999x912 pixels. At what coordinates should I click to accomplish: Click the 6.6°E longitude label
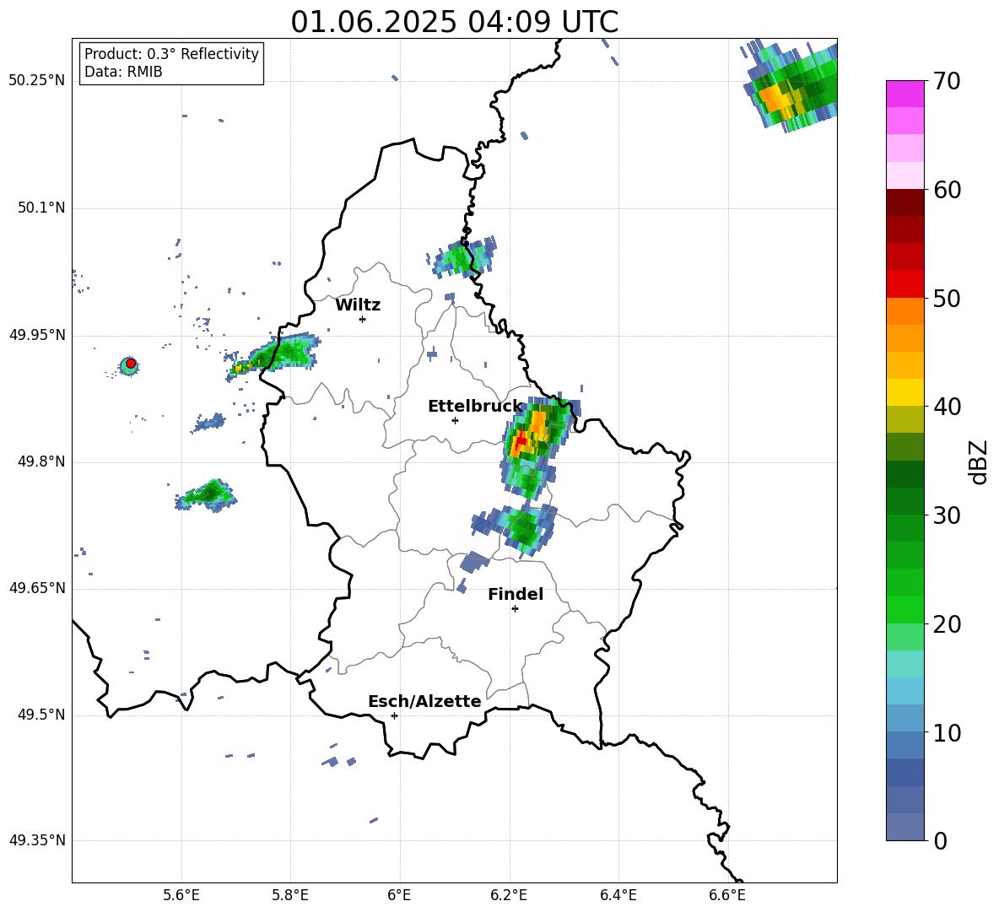727,895
